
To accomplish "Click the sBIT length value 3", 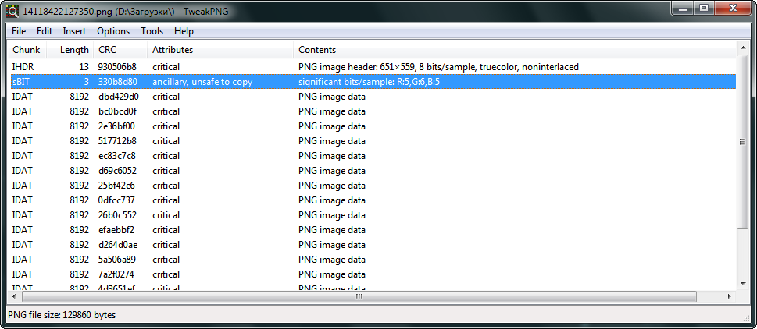I will (x=87, y=82).
